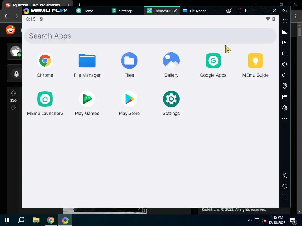Click the MEmu mini-window mode icon
The width and height of the screenshot is (302, 226).
[247, 11]
